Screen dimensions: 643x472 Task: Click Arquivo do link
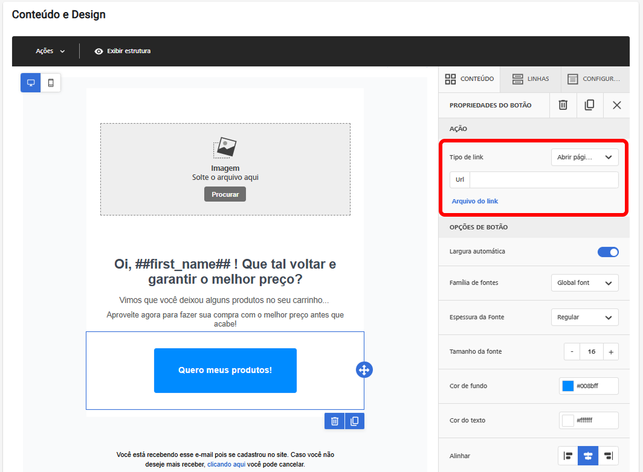pos(475,201)
